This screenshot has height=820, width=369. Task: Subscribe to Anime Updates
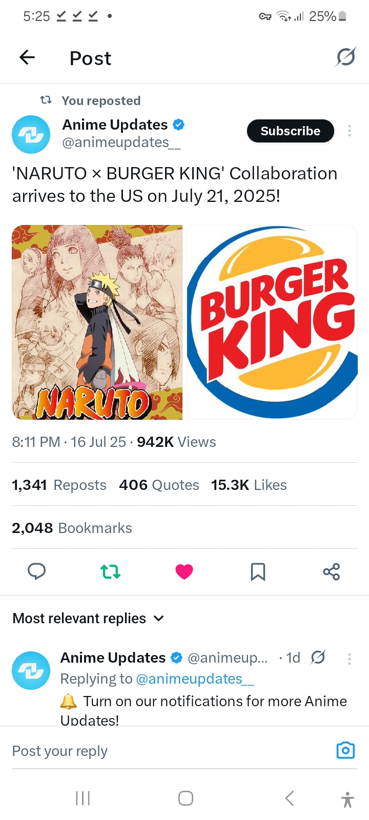point(291,131)
